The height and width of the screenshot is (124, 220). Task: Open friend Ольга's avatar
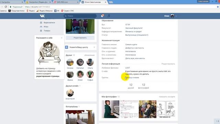(90, 62)
